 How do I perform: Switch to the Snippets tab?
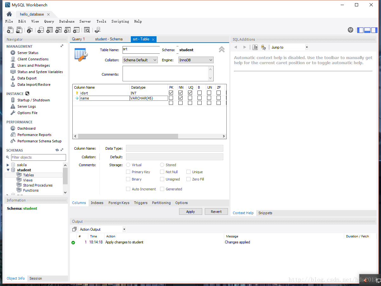(x=265, y=213)
